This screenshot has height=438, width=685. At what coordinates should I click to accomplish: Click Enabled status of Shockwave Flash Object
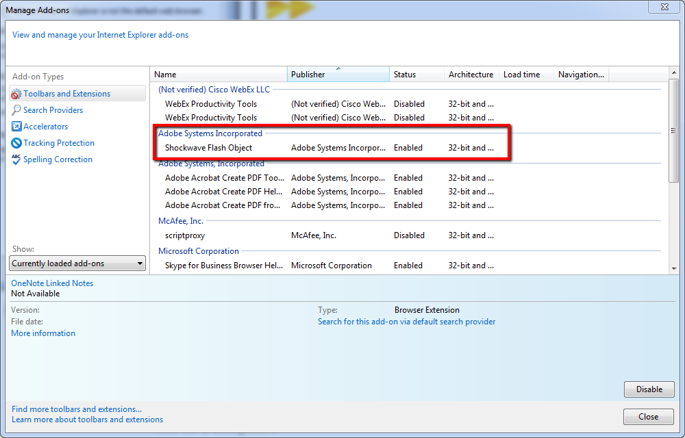click(408, 148)
